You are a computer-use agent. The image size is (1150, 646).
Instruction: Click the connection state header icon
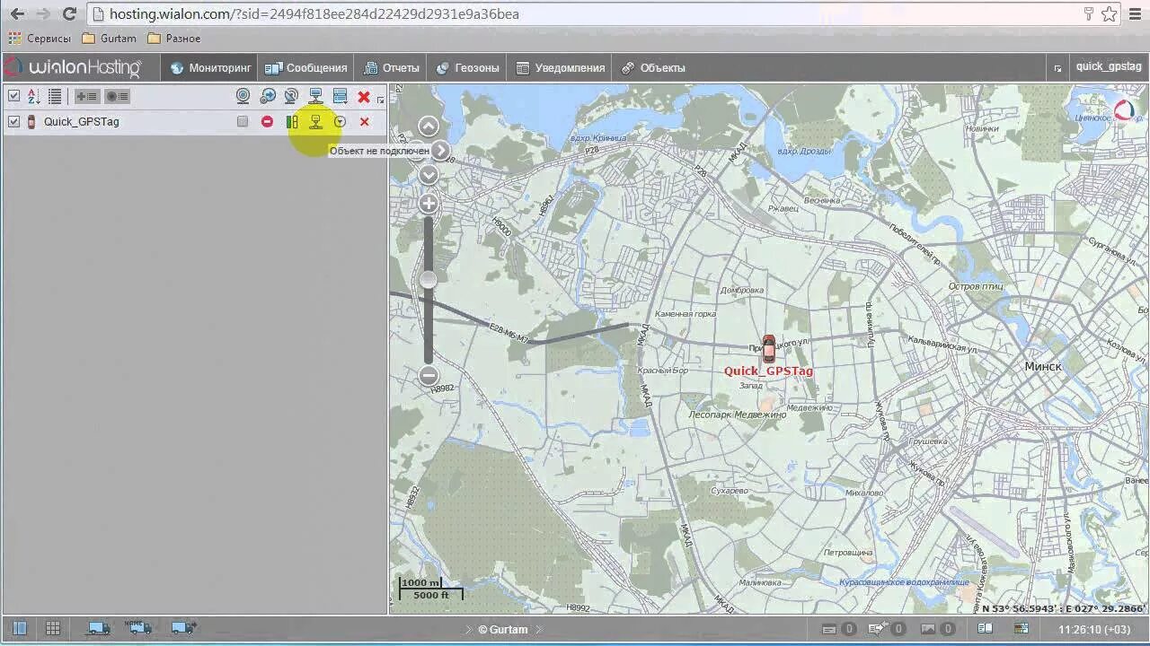pyautogui.click(x=315, y=96)
